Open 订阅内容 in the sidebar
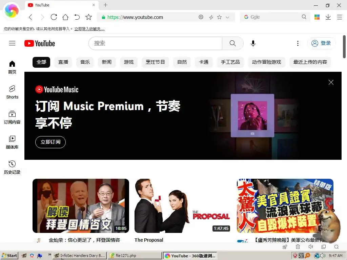Viewport: 347px width, 260px height. 12,117
